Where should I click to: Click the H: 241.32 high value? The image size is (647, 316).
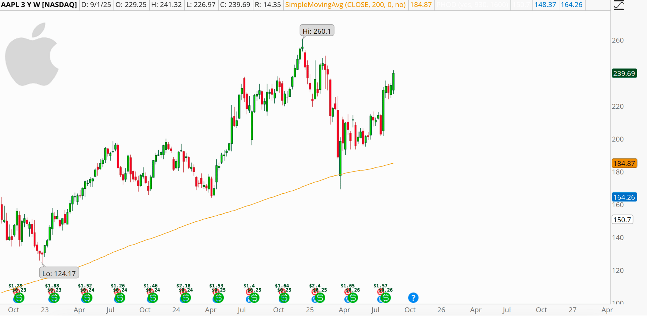point(166,5)
